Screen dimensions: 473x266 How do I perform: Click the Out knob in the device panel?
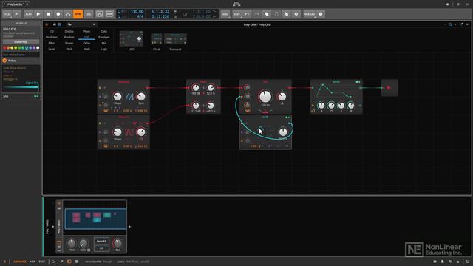[x=118, y=243]
